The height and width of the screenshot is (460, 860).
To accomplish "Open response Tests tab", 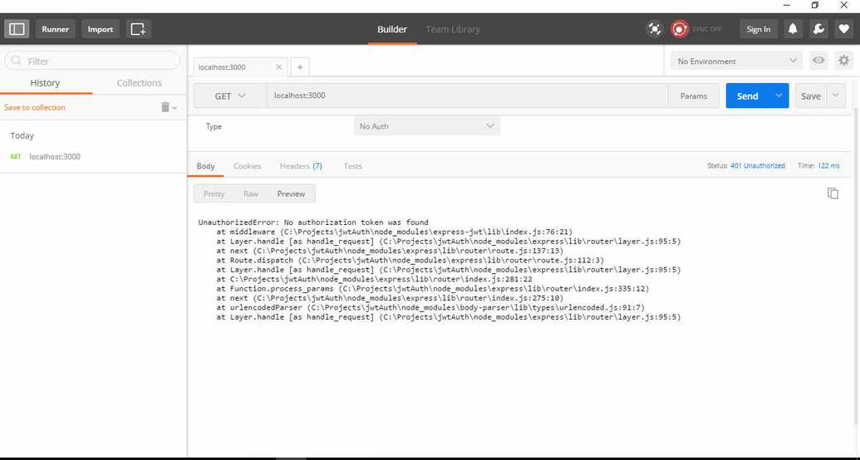I will [352, 165].
